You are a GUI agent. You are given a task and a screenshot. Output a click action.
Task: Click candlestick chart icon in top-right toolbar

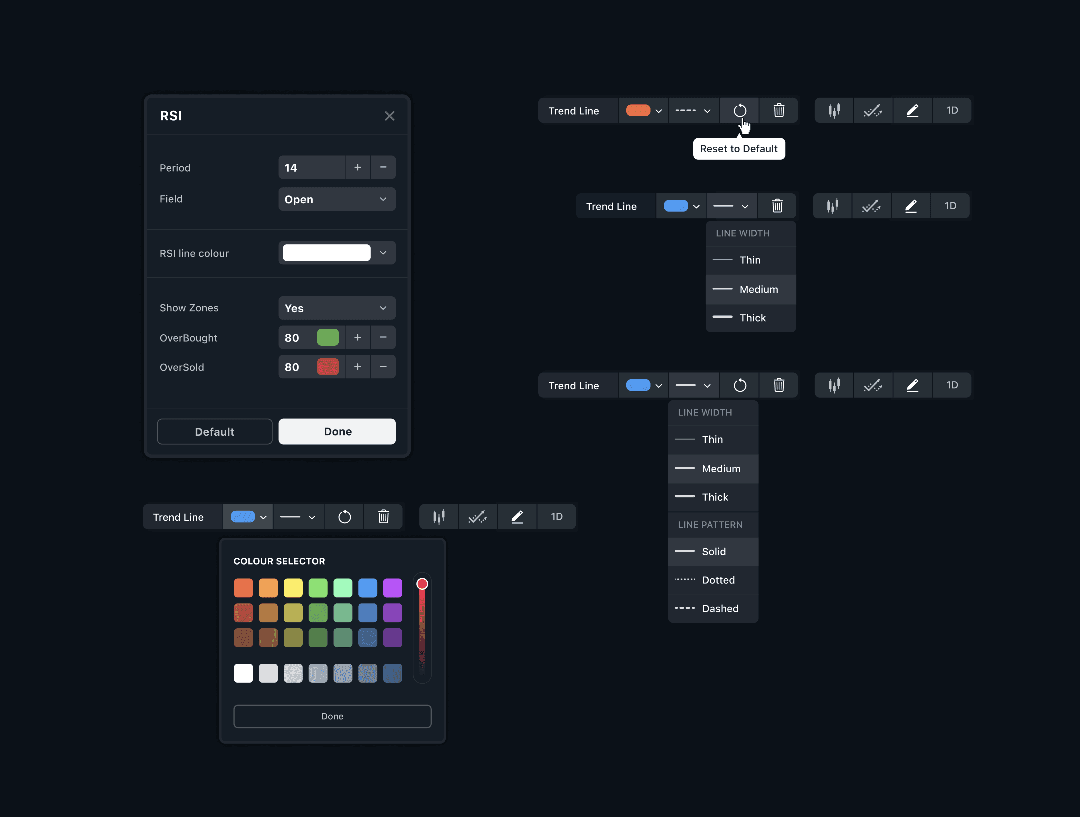[x=834, y=111]
